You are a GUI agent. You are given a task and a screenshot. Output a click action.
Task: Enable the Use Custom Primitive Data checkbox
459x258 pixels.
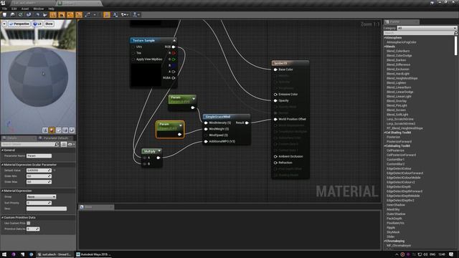point(29,223)
